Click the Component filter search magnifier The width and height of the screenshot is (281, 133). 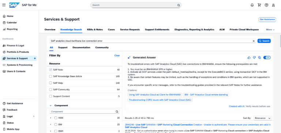click(117, 112)
